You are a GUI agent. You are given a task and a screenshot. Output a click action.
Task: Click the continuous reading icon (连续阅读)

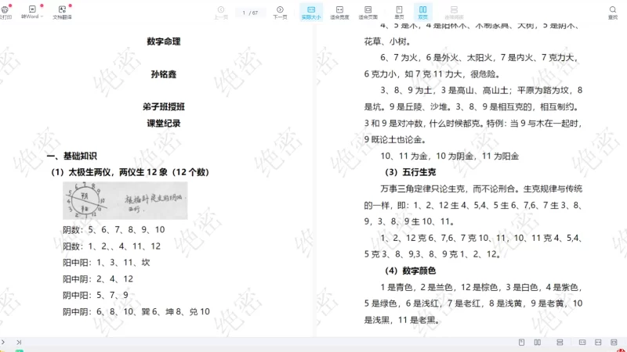point(453,12)
